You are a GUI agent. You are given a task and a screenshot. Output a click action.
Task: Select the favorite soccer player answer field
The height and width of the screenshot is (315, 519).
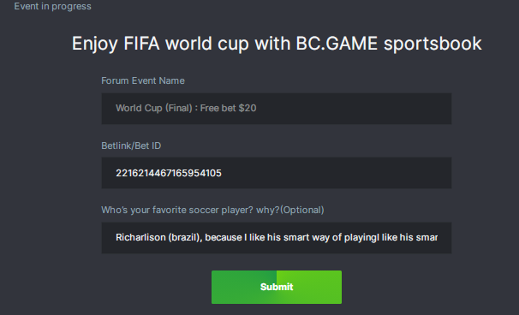[277, 238]
